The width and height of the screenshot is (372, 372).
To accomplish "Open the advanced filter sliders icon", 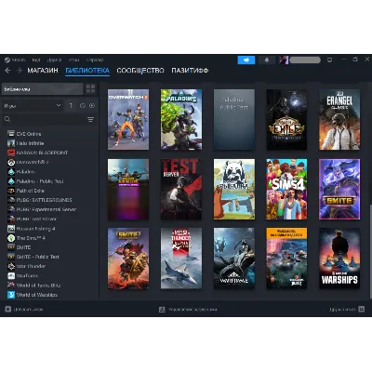I will point(90,119).
